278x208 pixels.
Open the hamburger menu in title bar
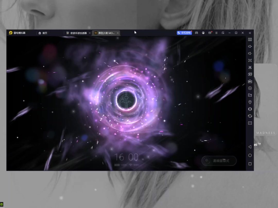[x=216, y=33]
